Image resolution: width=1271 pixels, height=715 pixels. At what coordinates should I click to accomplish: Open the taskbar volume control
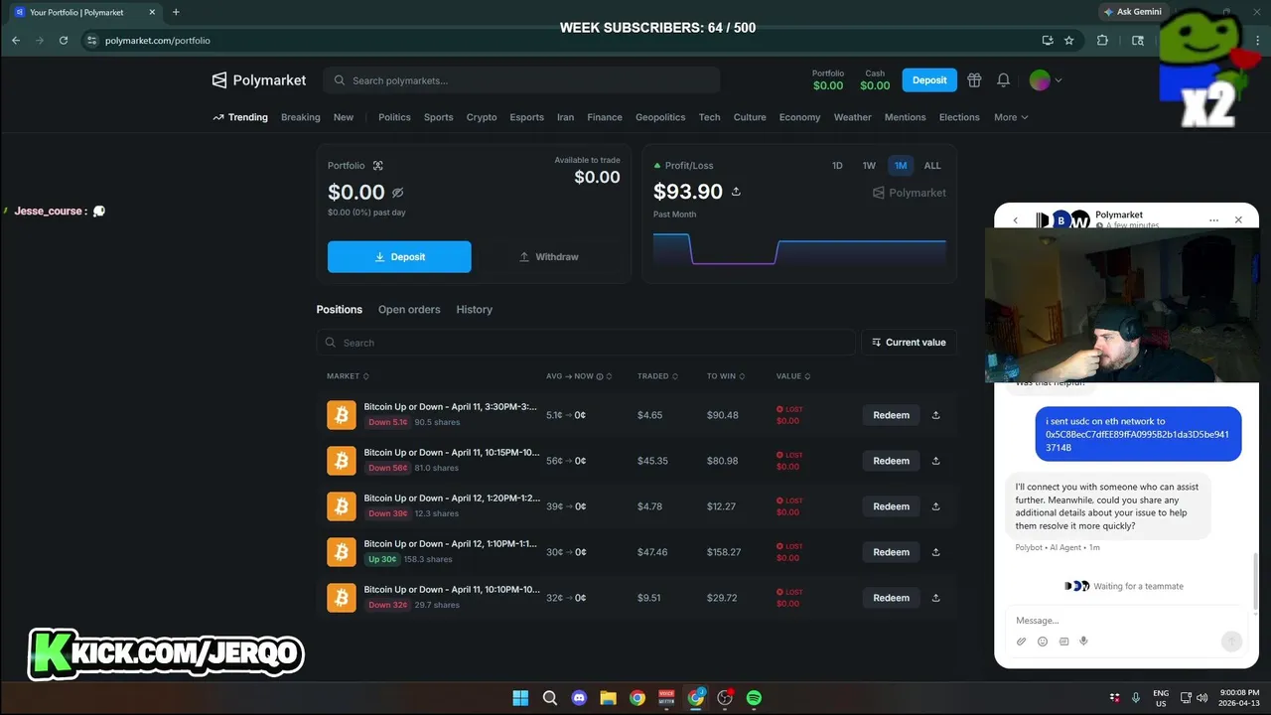[x=1201, y=698]
